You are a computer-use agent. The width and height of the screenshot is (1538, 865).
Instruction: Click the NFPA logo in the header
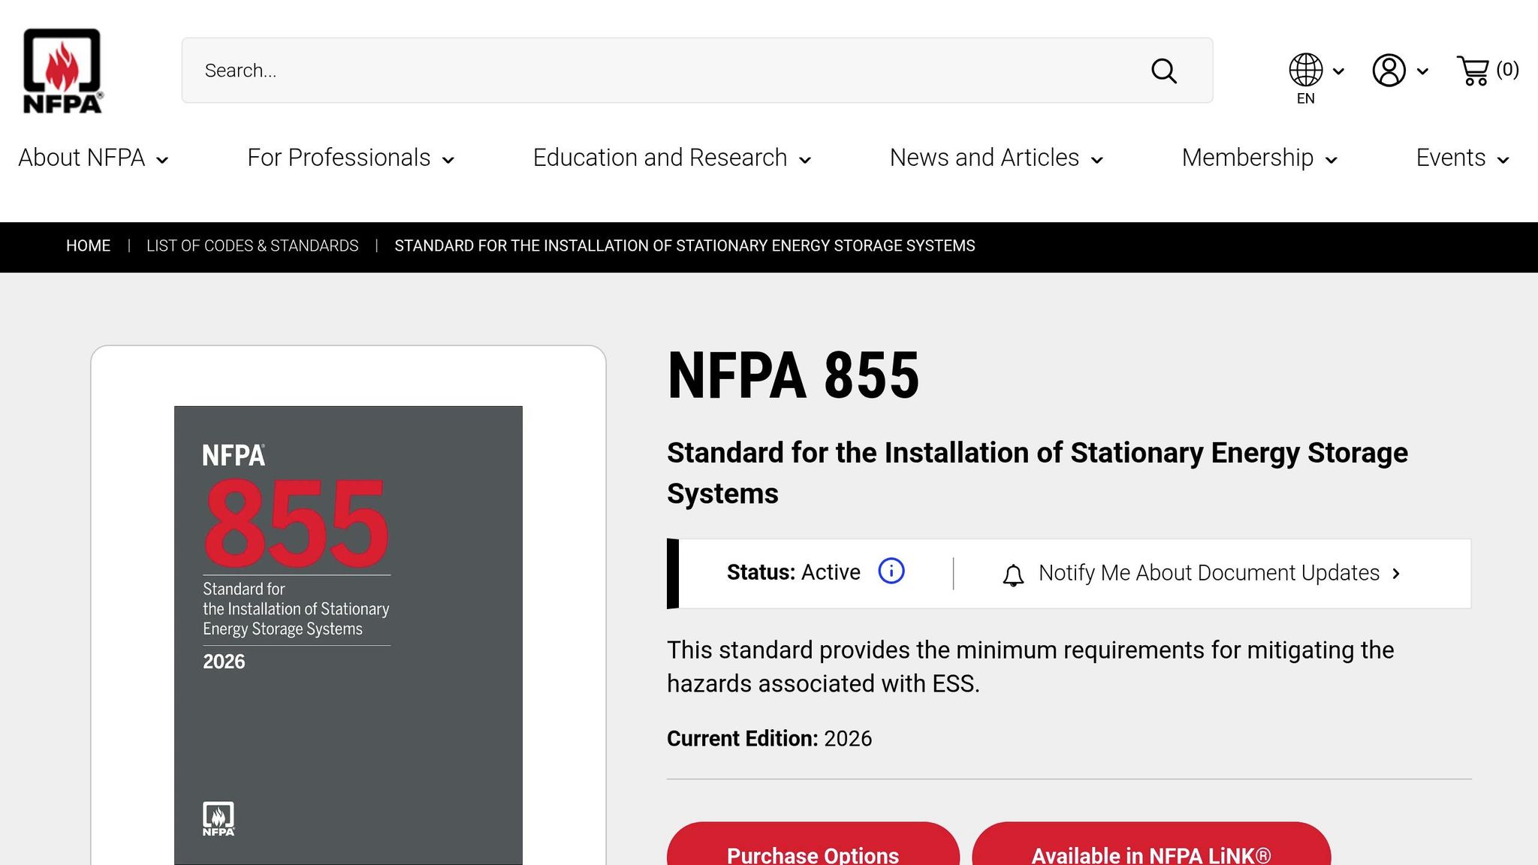coord(62,71)
